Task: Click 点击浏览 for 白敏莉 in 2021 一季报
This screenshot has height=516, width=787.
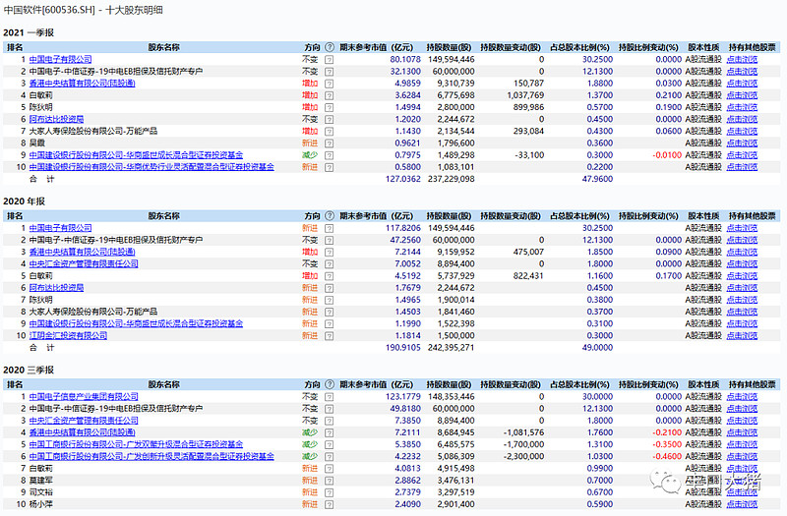Action: click(742, 95)
